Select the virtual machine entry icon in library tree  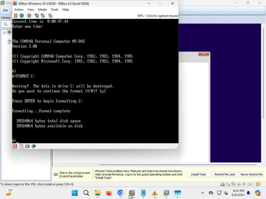point(10,41)
